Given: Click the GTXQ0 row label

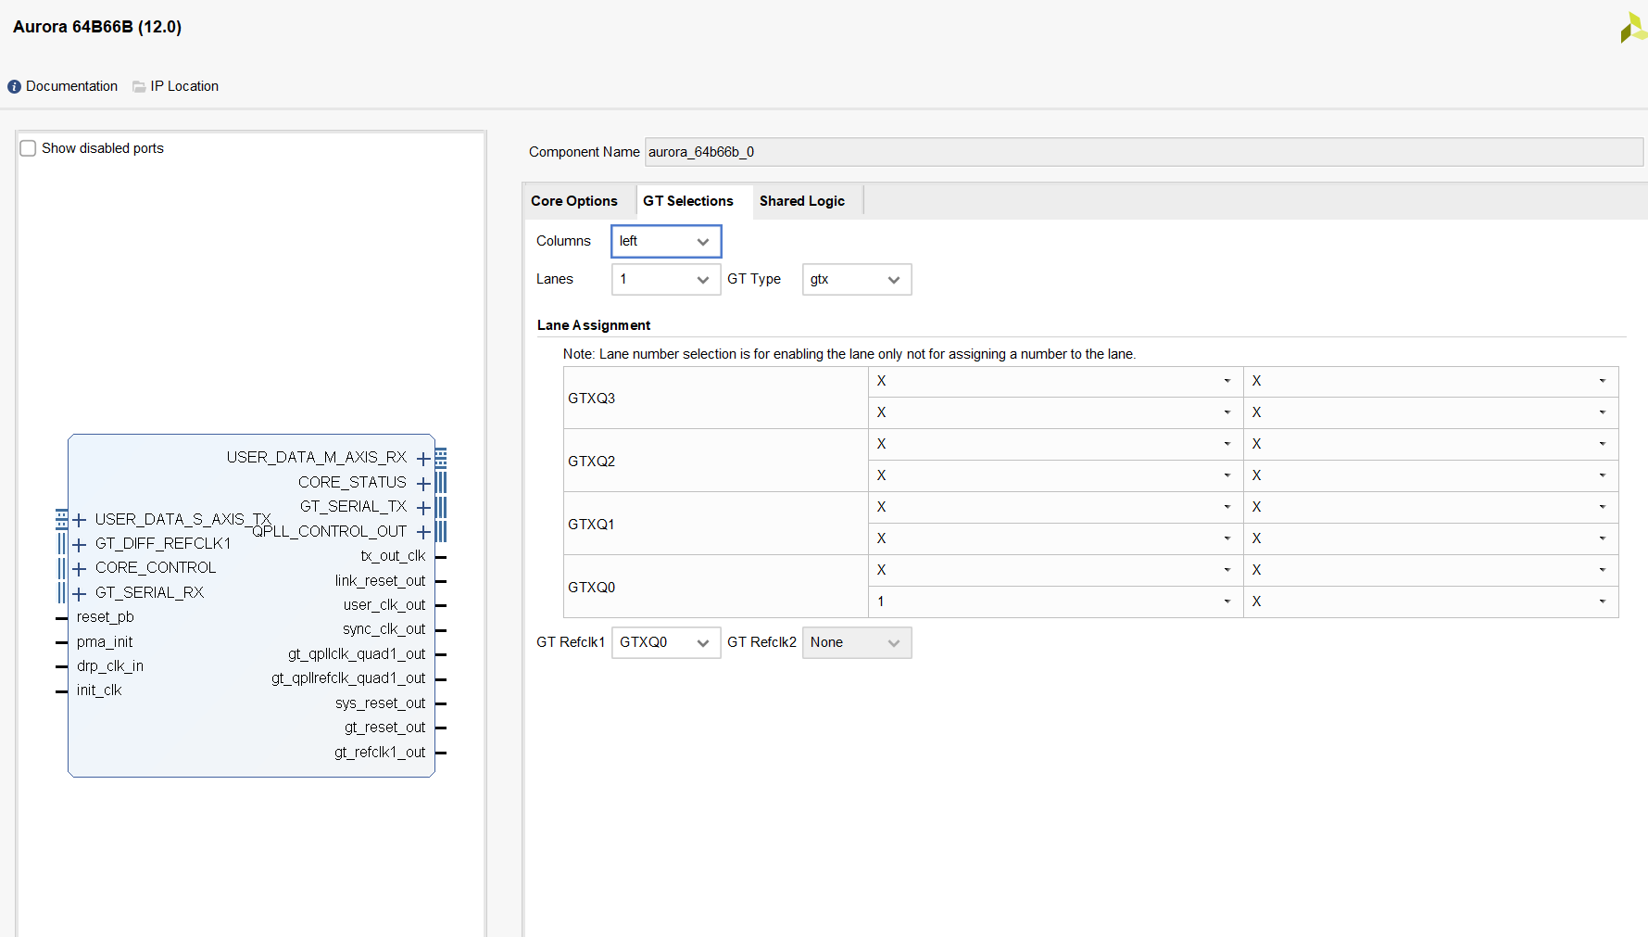Looking at the screenshot, I should click(x=592, y=588).
